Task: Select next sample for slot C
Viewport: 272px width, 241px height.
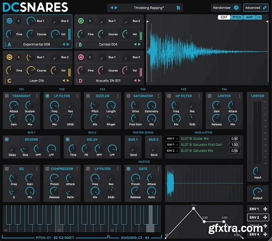Action: [68, 81]
